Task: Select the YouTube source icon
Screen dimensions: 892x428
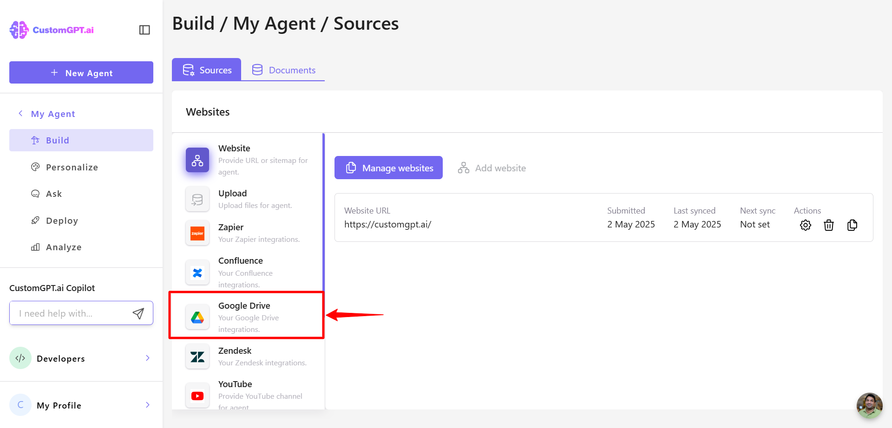Action: click(197, 396)
